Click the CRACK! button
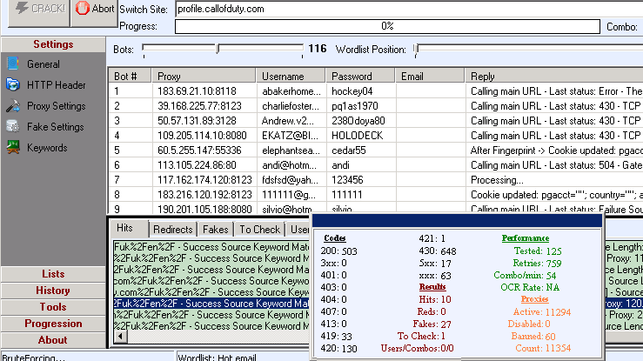This screenshot has width=643, height=361. coord(39,11)
